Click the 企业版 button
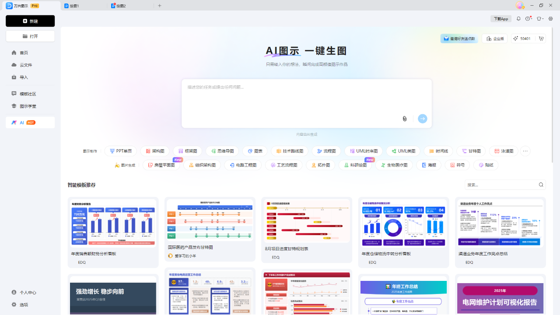Image resolution: width=560 pixels, height=315 pixels. pos(494,38)
